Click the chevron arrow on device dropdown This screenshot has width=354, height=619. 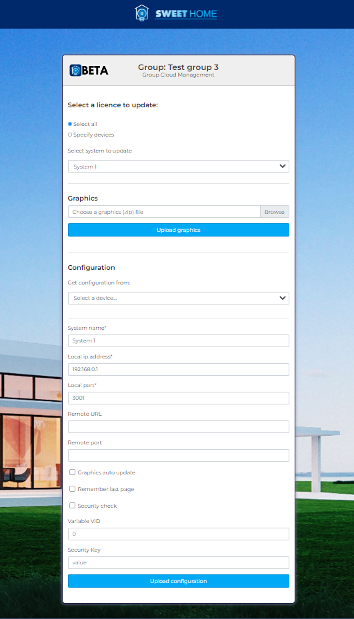point(283,298)
